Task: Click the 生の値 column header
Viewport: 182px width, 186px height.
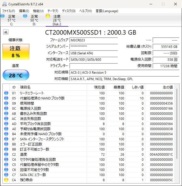Action: pyautogui.click(x=160, y=87)
